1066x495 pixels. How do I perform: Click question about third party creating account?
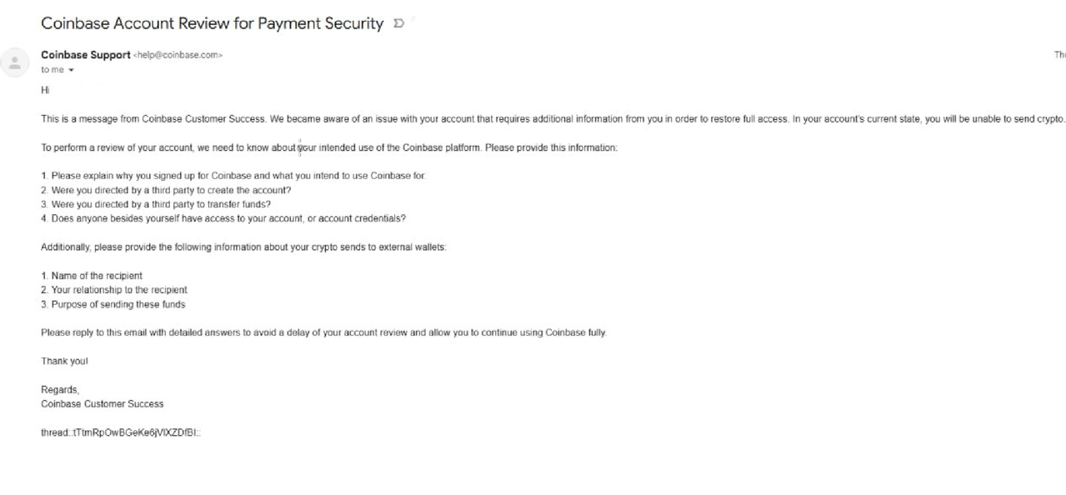[x=166, y=191]
